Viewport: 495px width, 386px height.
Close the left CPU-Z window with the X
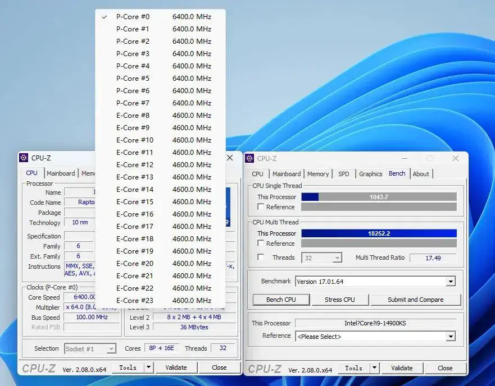click(x=230, y=158)
